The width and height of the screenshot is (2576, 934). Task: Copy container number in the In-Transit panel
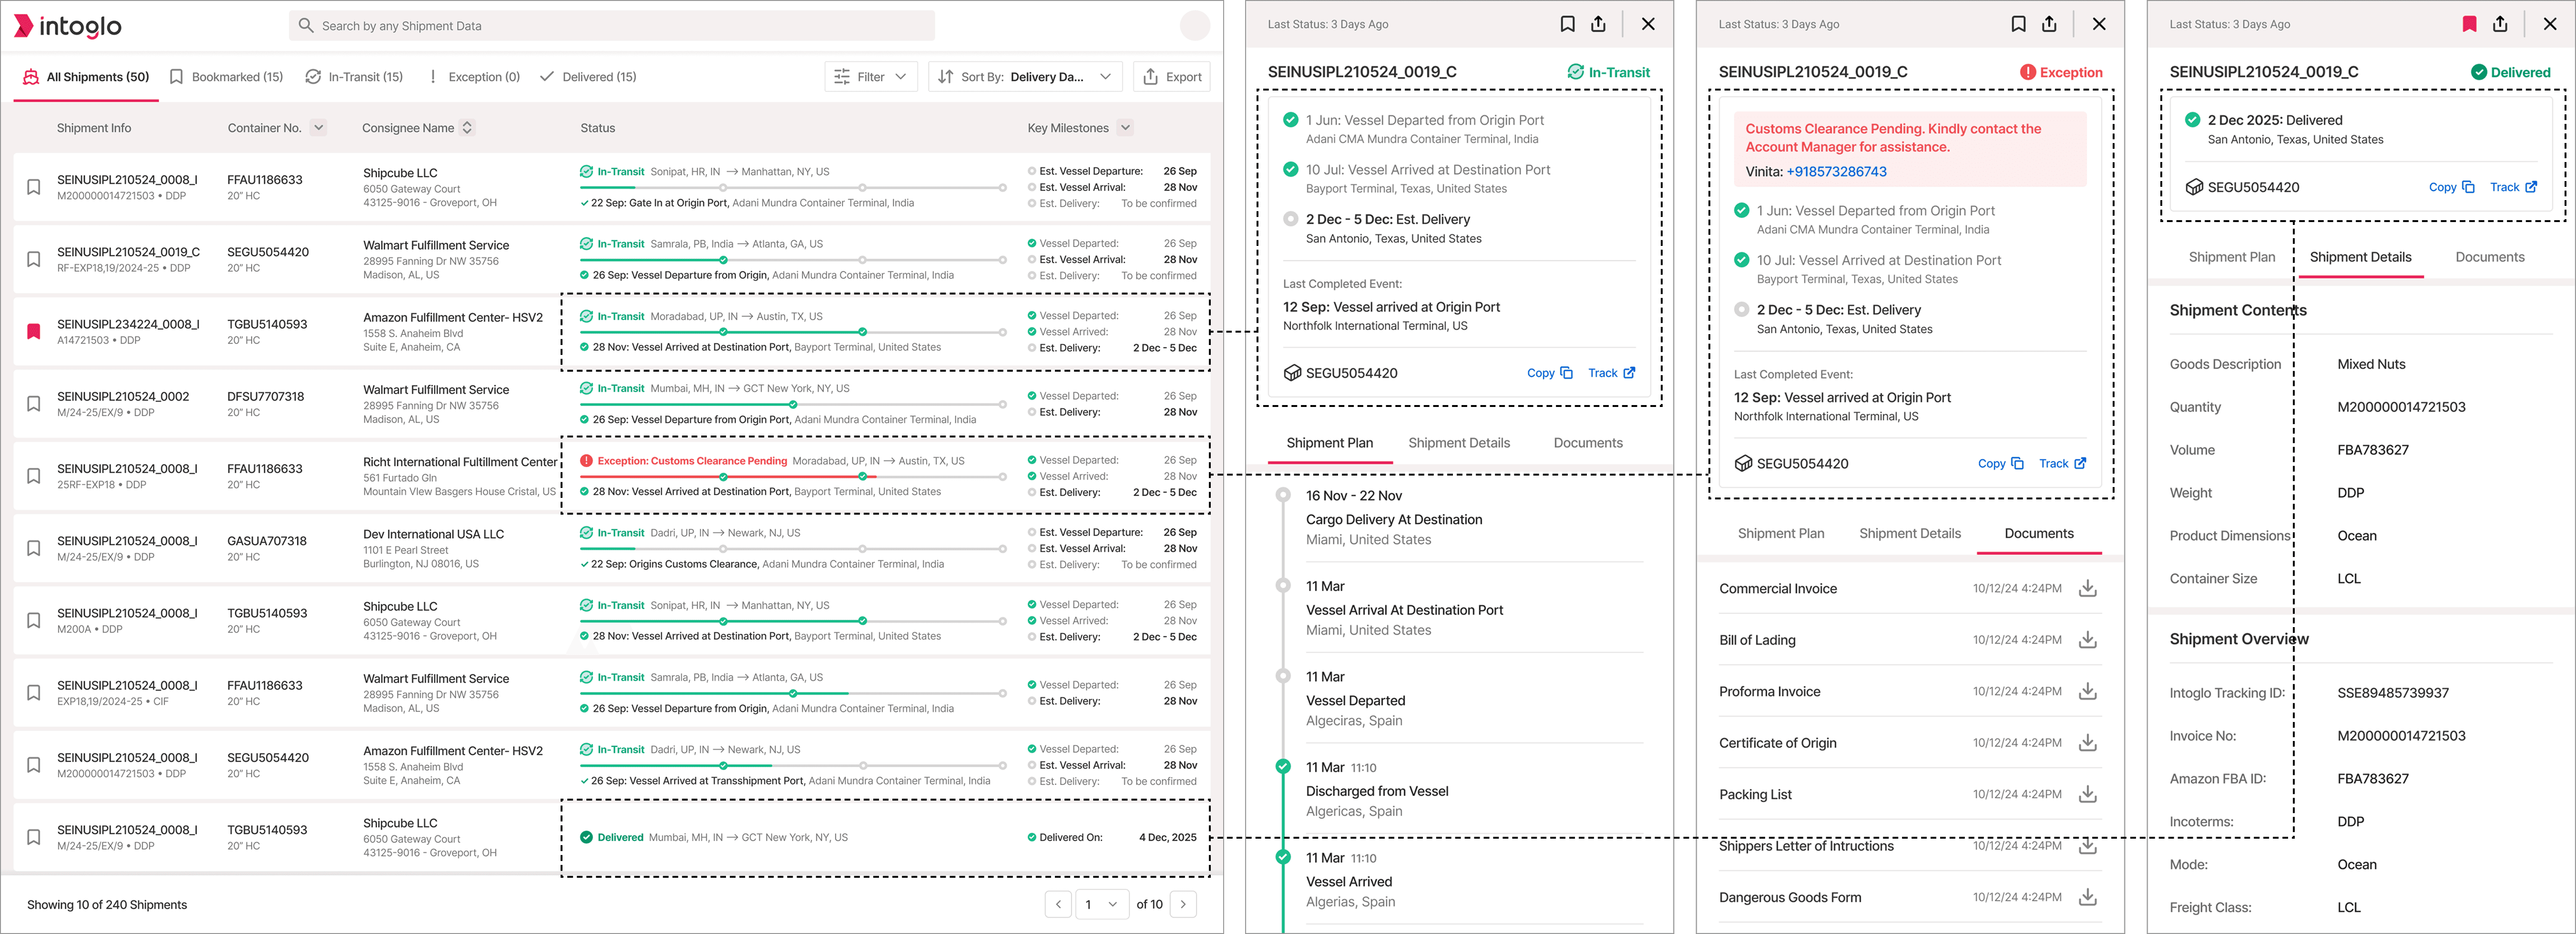(x=1550, y=373)
